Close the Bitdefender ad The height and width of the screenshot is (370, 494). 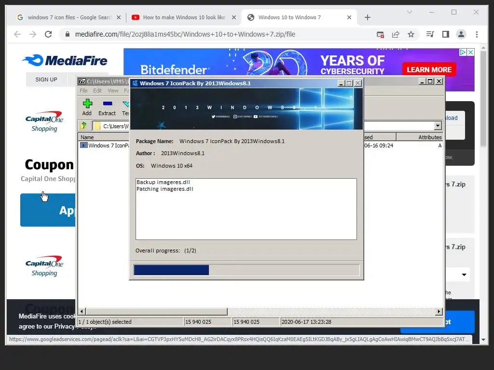point(470,52)
